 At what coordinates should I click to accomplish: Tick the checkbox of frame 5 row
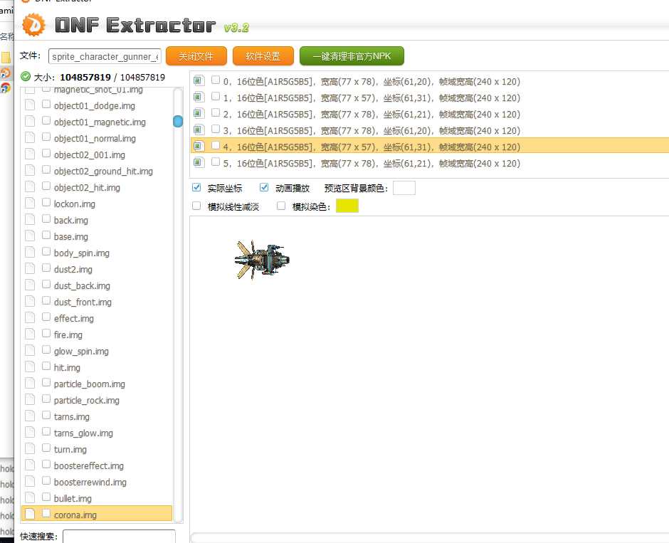(x=216, y=162)
